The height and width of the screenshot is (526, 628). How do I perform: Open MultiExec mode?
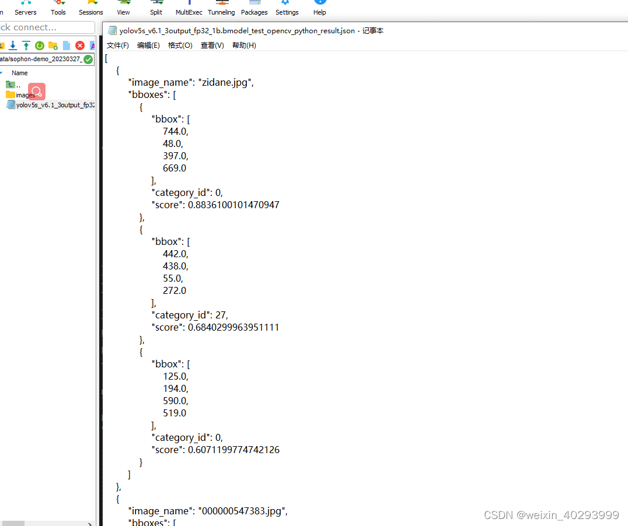click(189, 8)
